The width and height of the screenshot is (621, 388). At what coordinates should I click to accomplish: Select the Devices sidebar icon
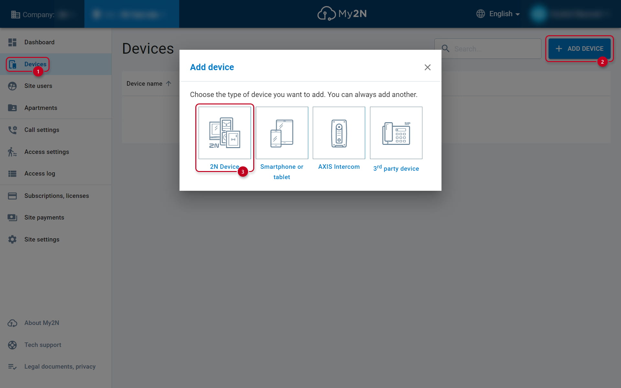tap(13, 64)
